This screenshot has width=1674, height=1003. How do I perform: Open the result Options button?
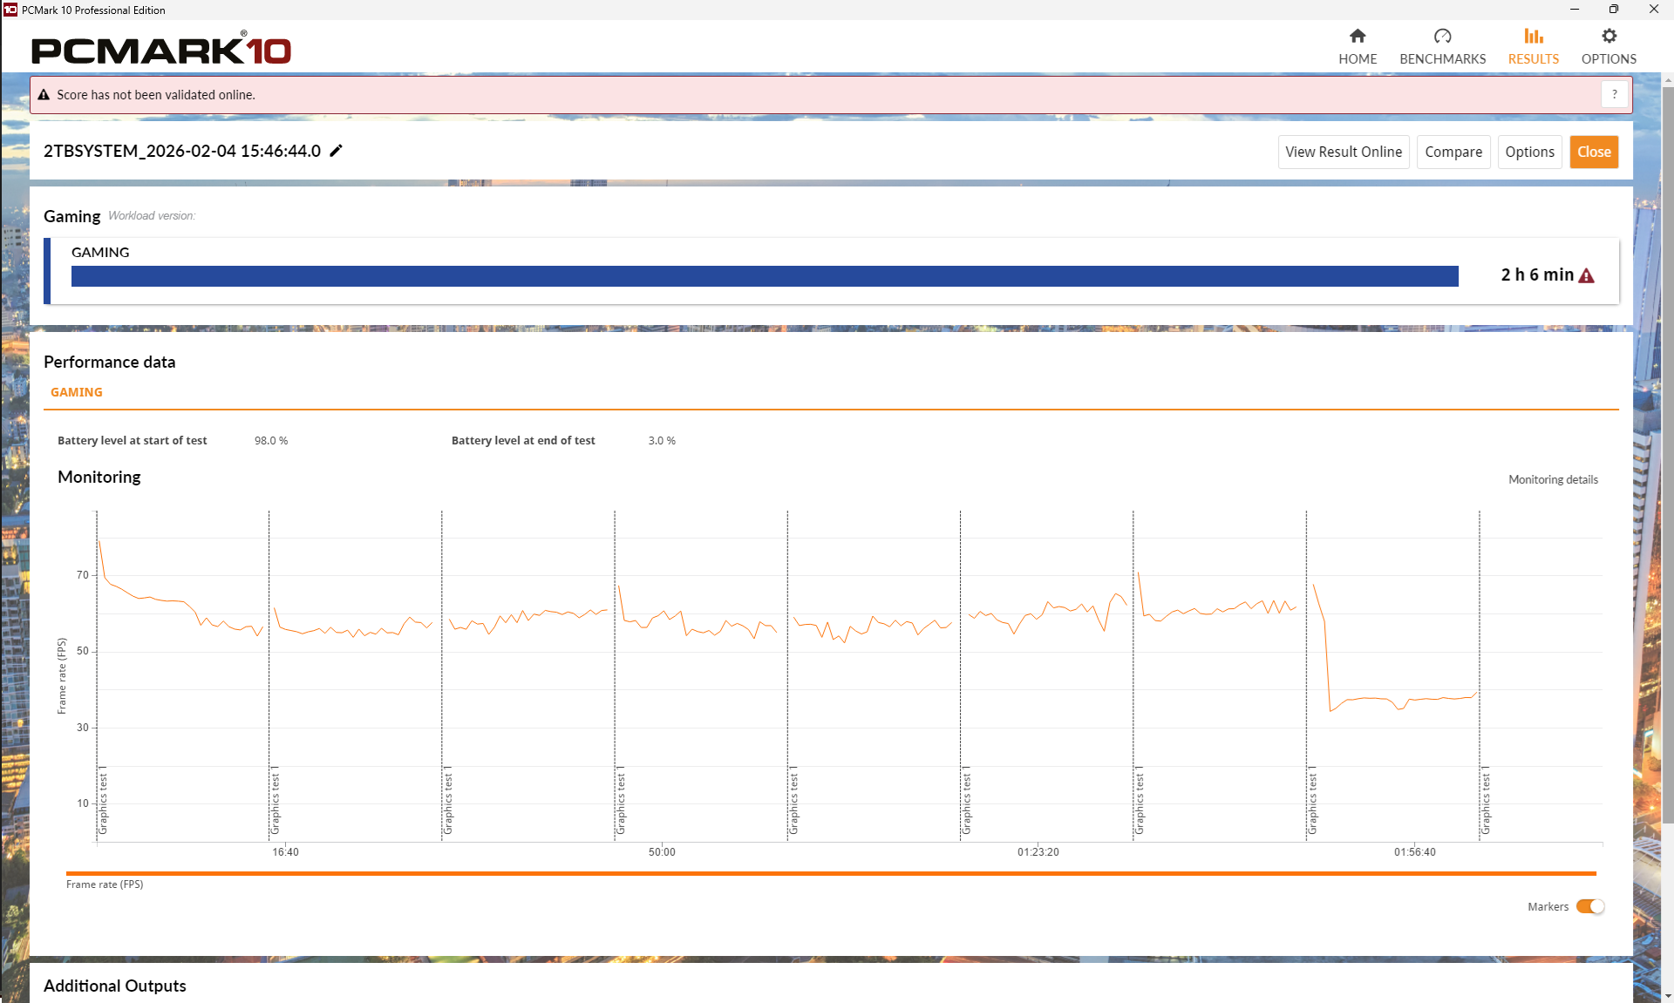click(1529, 152)
